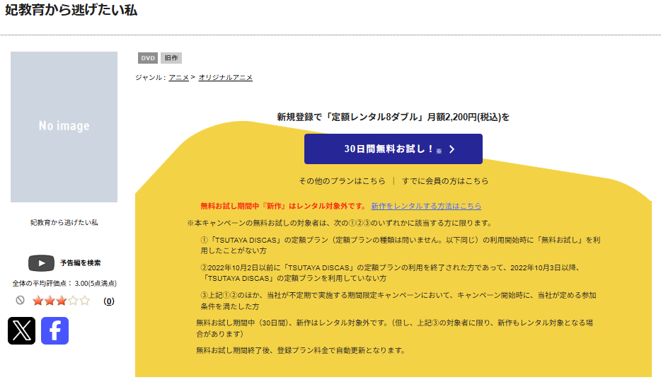
Task: Click the 旧作 badge
Action: point(171,58)
